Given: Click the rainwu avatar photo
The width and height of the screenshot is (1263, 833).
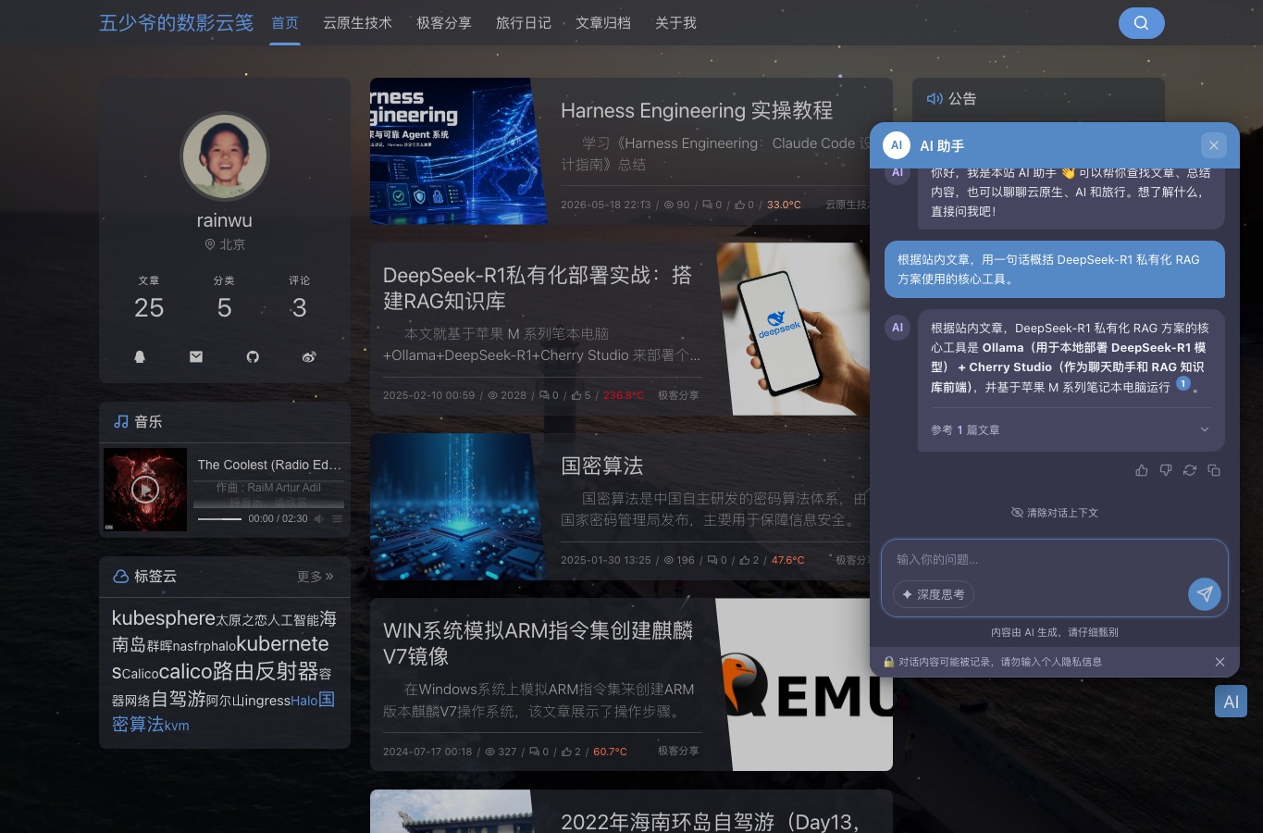Looking at the screenshot, I should click(225, 156).
